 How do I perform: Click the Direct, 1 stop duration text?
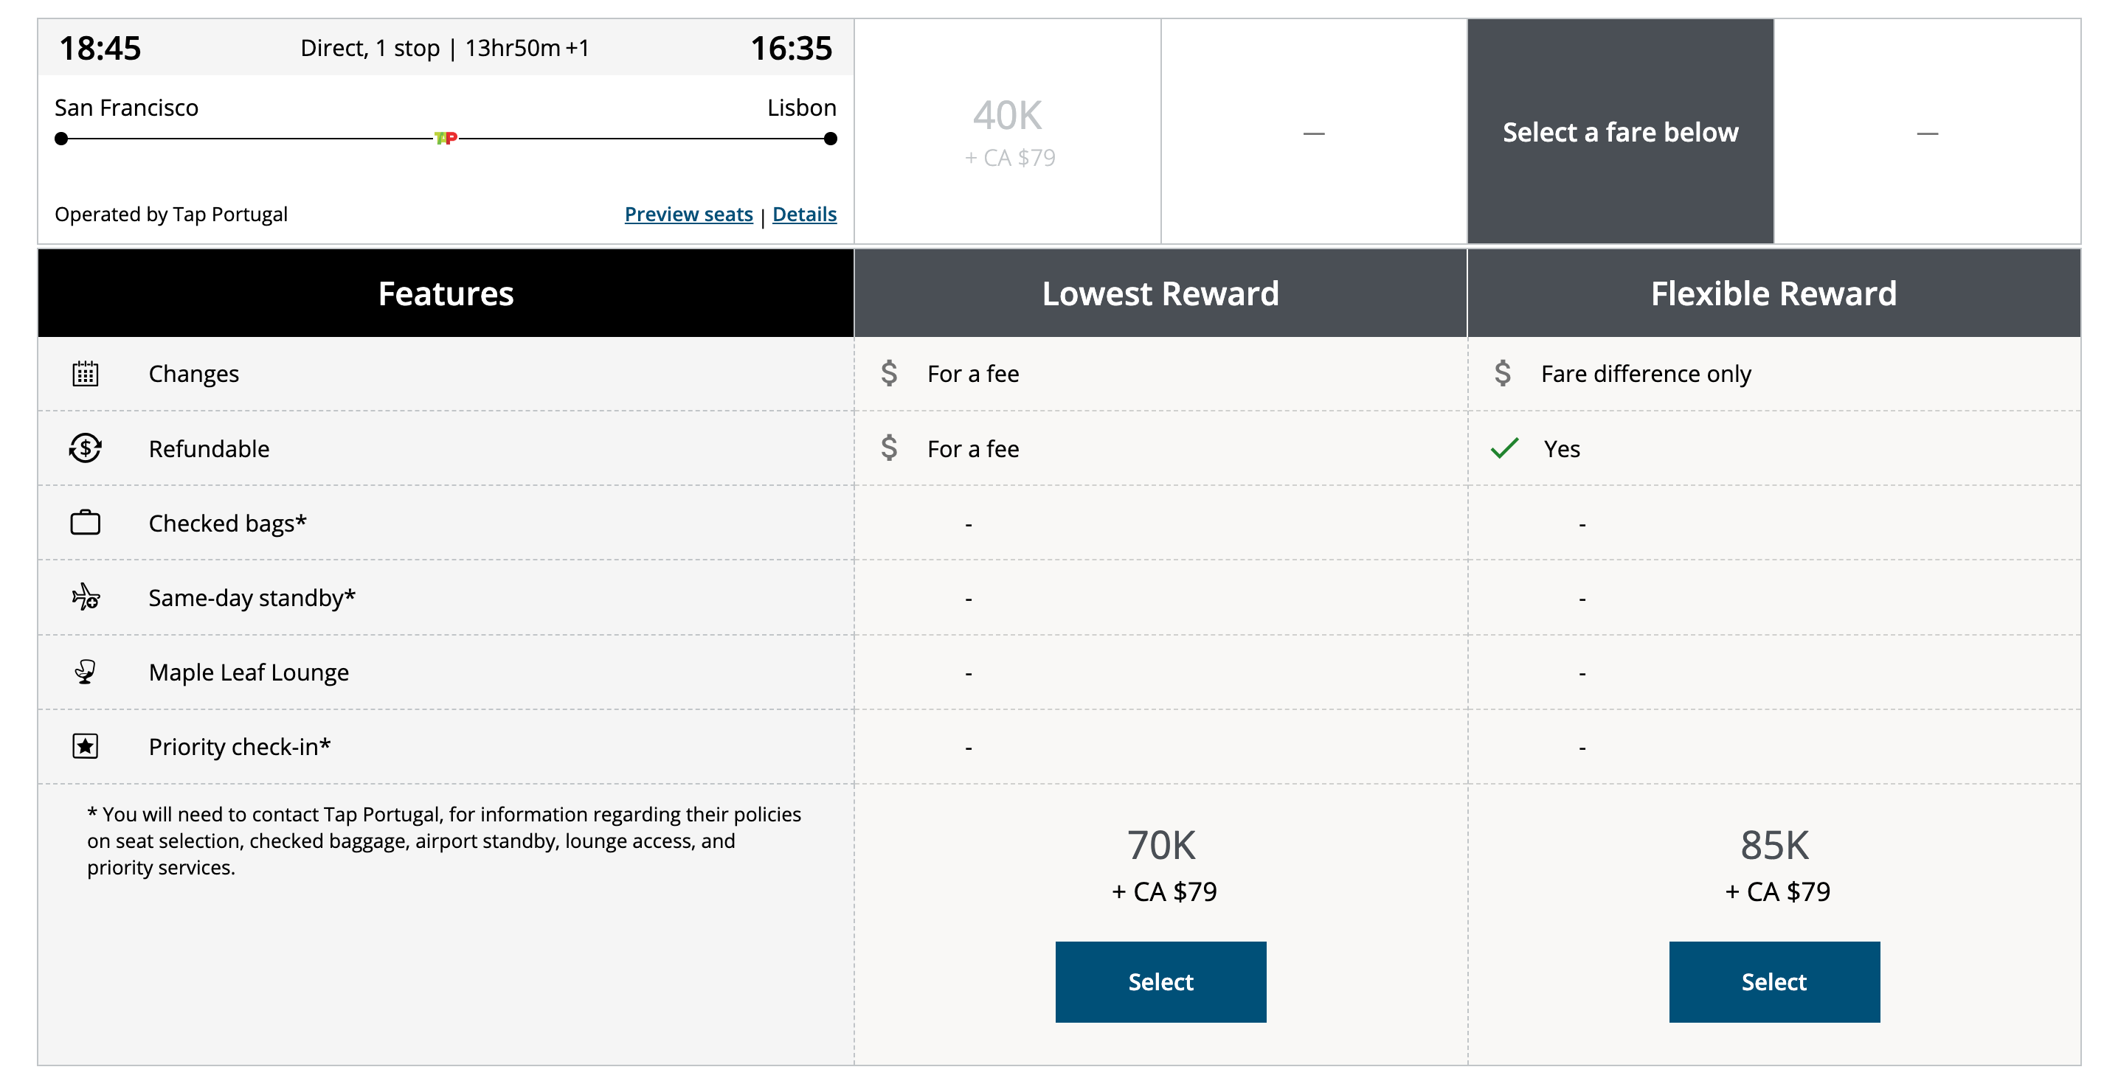click(x=445, y=48)
